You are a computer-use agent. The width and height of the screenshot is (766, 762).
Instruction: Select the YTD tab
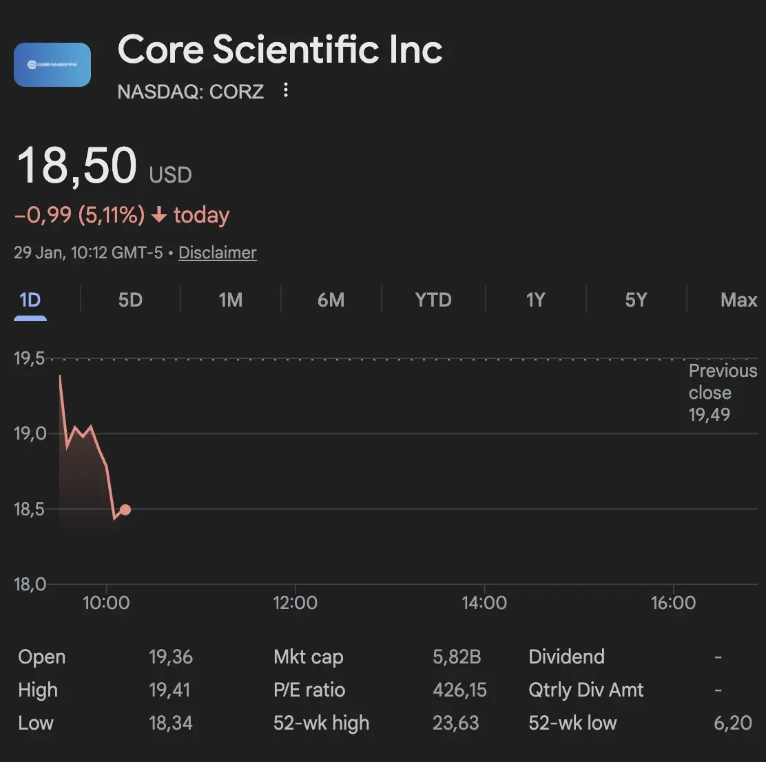point(433,300)
